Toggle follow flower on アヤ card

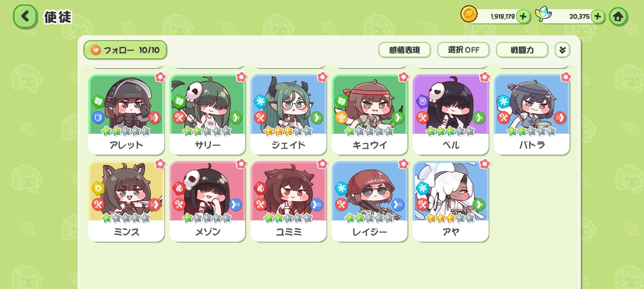click(x=485, y=164)
